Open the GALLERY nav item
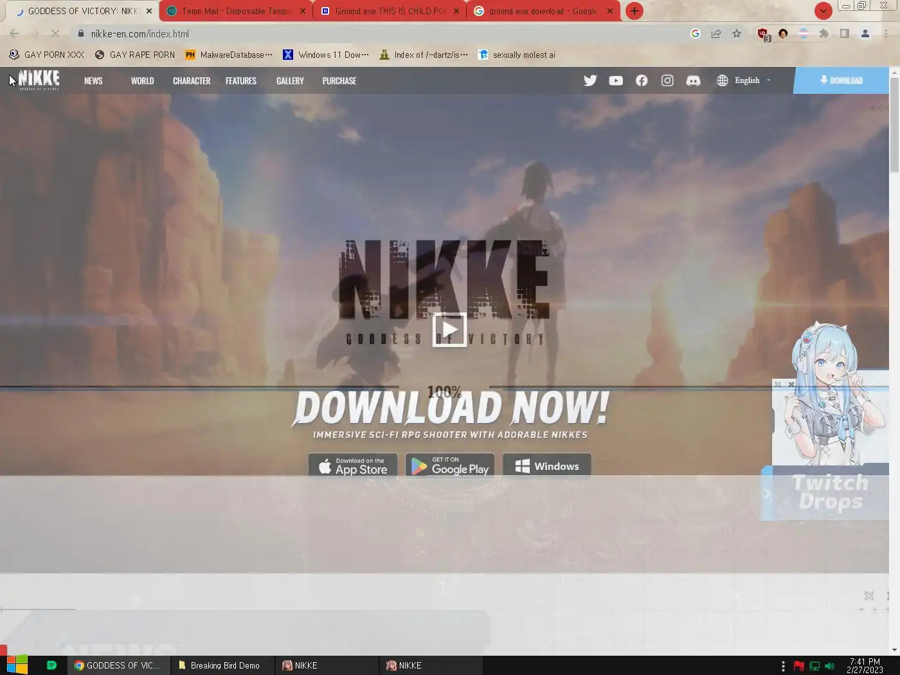 click(x=290, y=80)
